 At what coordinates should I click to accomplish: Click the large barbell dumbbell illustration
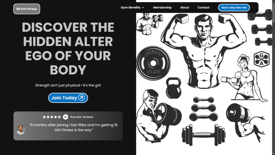[204, 135]
